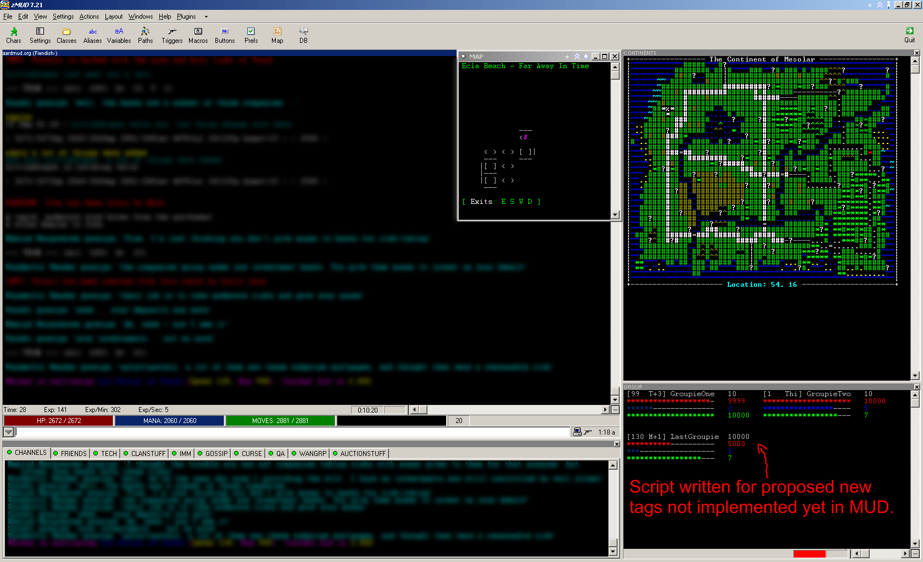The width and height of the screenshot is (923, 562).
Task: Select the CLANSTUFF tab
Action: tap(144, 453)
